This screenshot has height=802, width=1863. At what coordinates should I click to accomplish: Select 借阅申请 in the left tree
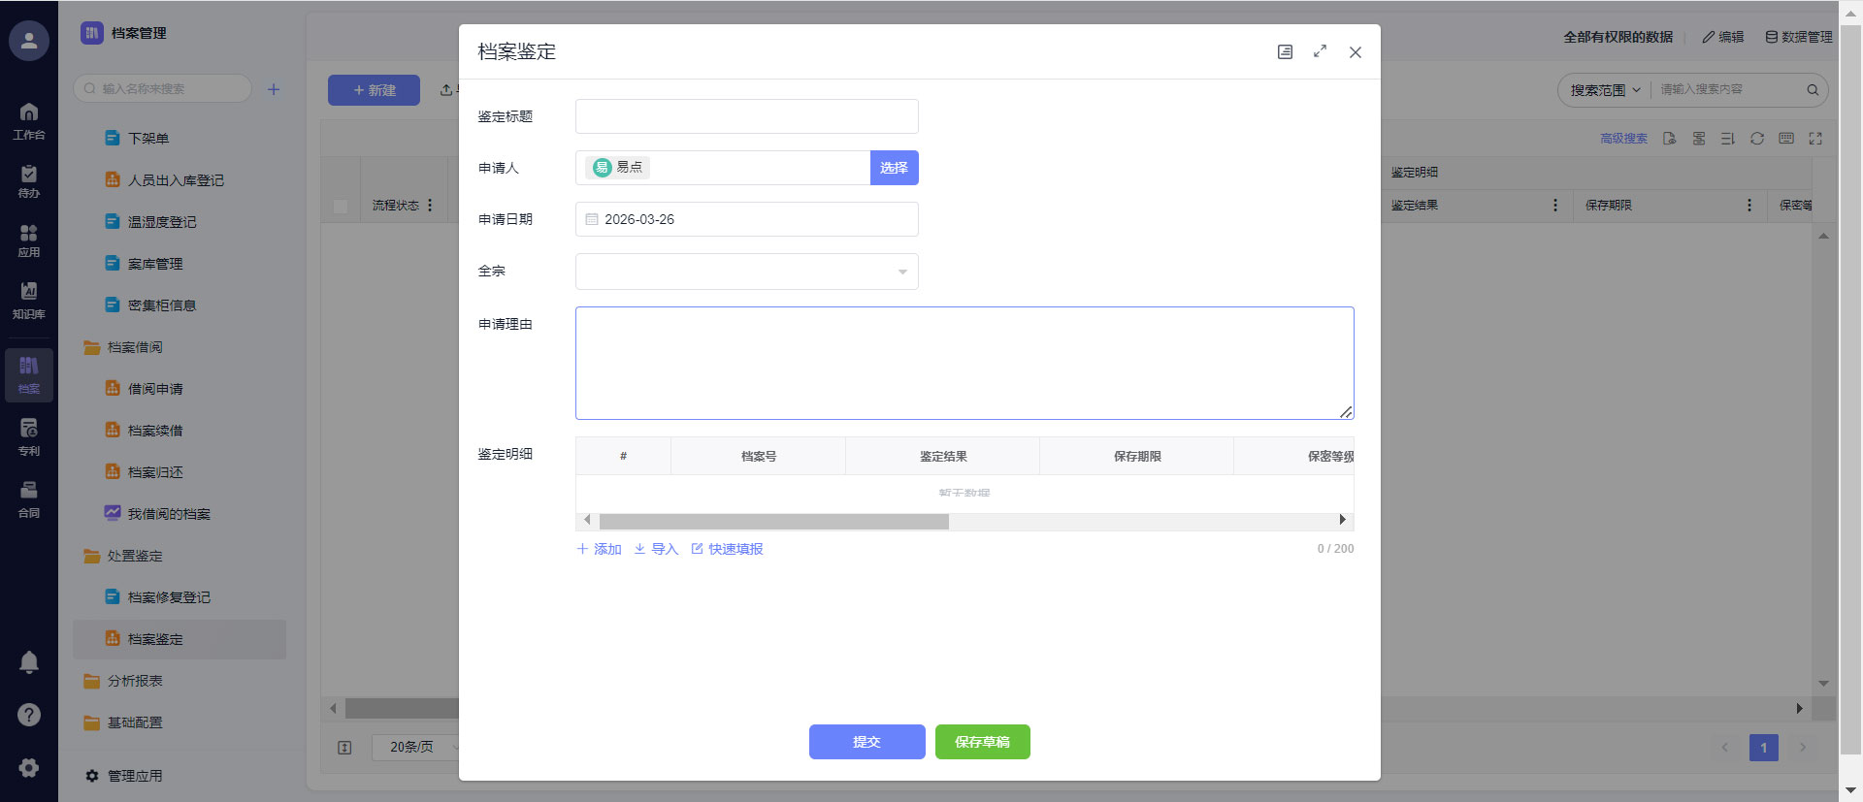click(x=155, y=389)
